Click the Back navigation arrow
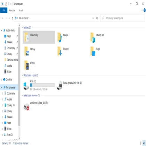146x146 pixels. pyautogui.click(x=2, y=18)
